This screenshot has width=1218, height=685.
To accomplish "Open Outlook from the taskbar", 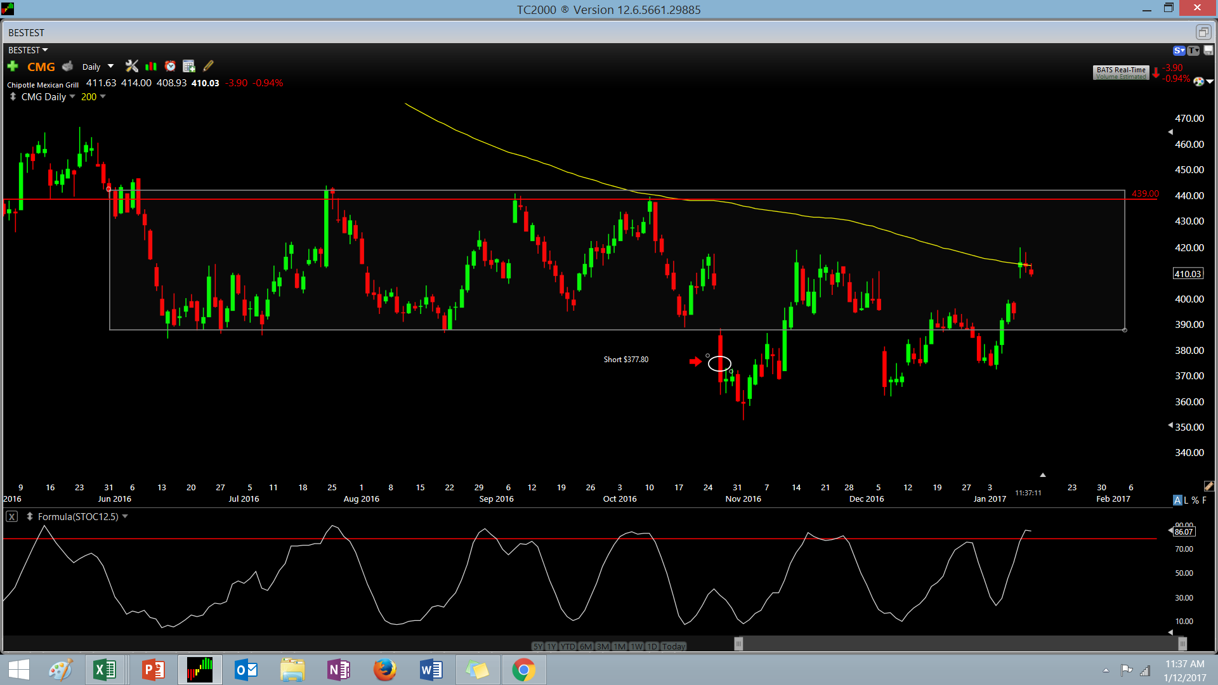I will tap(246, 670).
